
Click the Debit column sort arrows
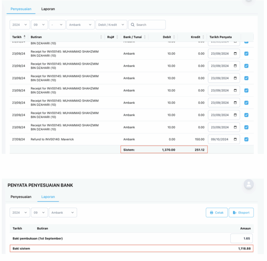point(174,37)
